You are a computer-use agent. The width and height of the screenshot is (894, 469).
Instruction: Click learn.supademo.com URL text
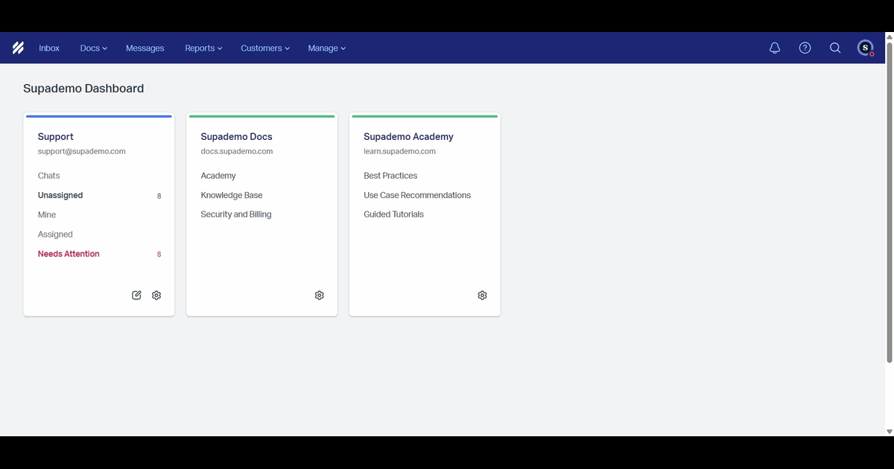point(399,151)
